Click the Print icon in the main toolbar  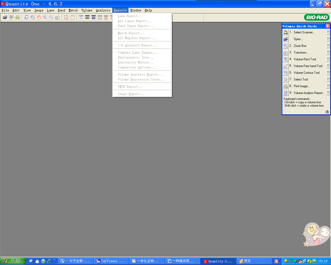[18, 17]
